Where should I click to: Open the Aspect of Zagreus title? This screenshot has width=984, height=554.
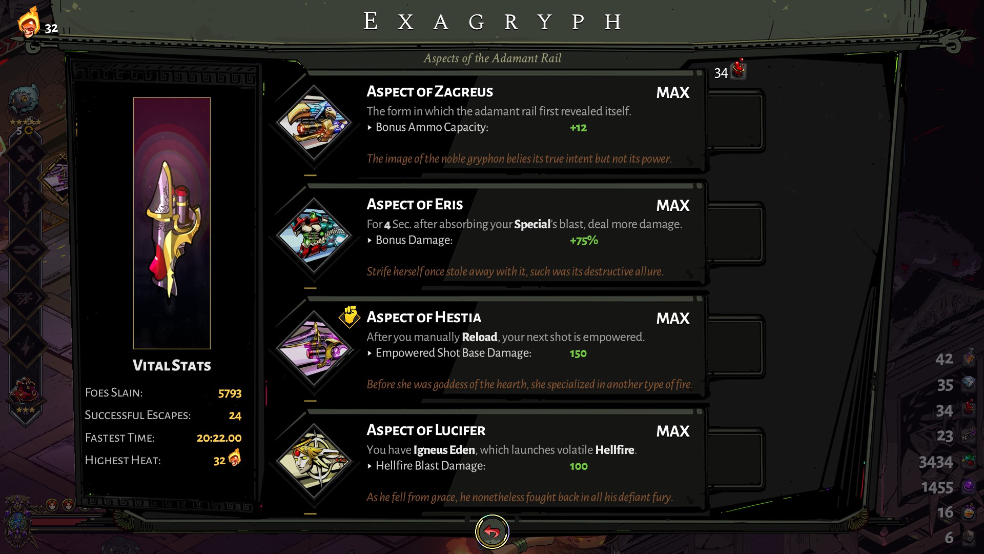pos(429,92)
